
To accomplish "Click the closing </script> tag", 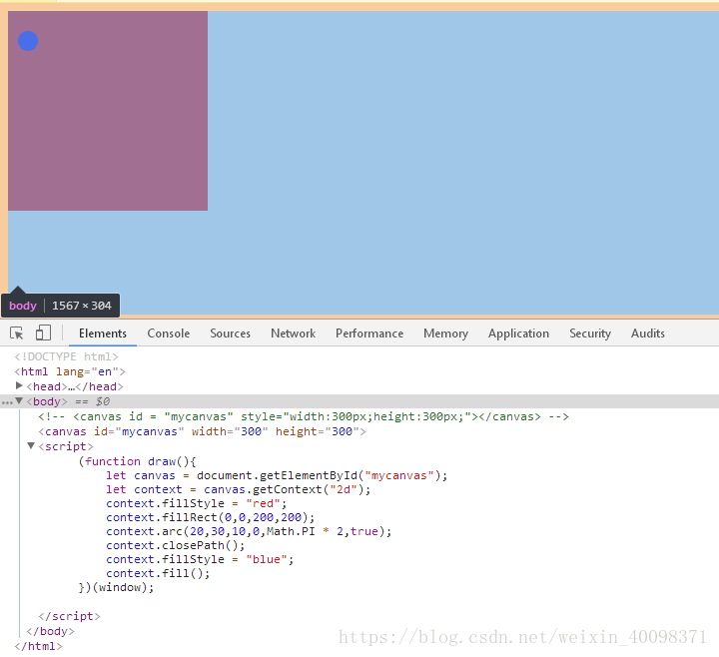I will coord(69,616).
